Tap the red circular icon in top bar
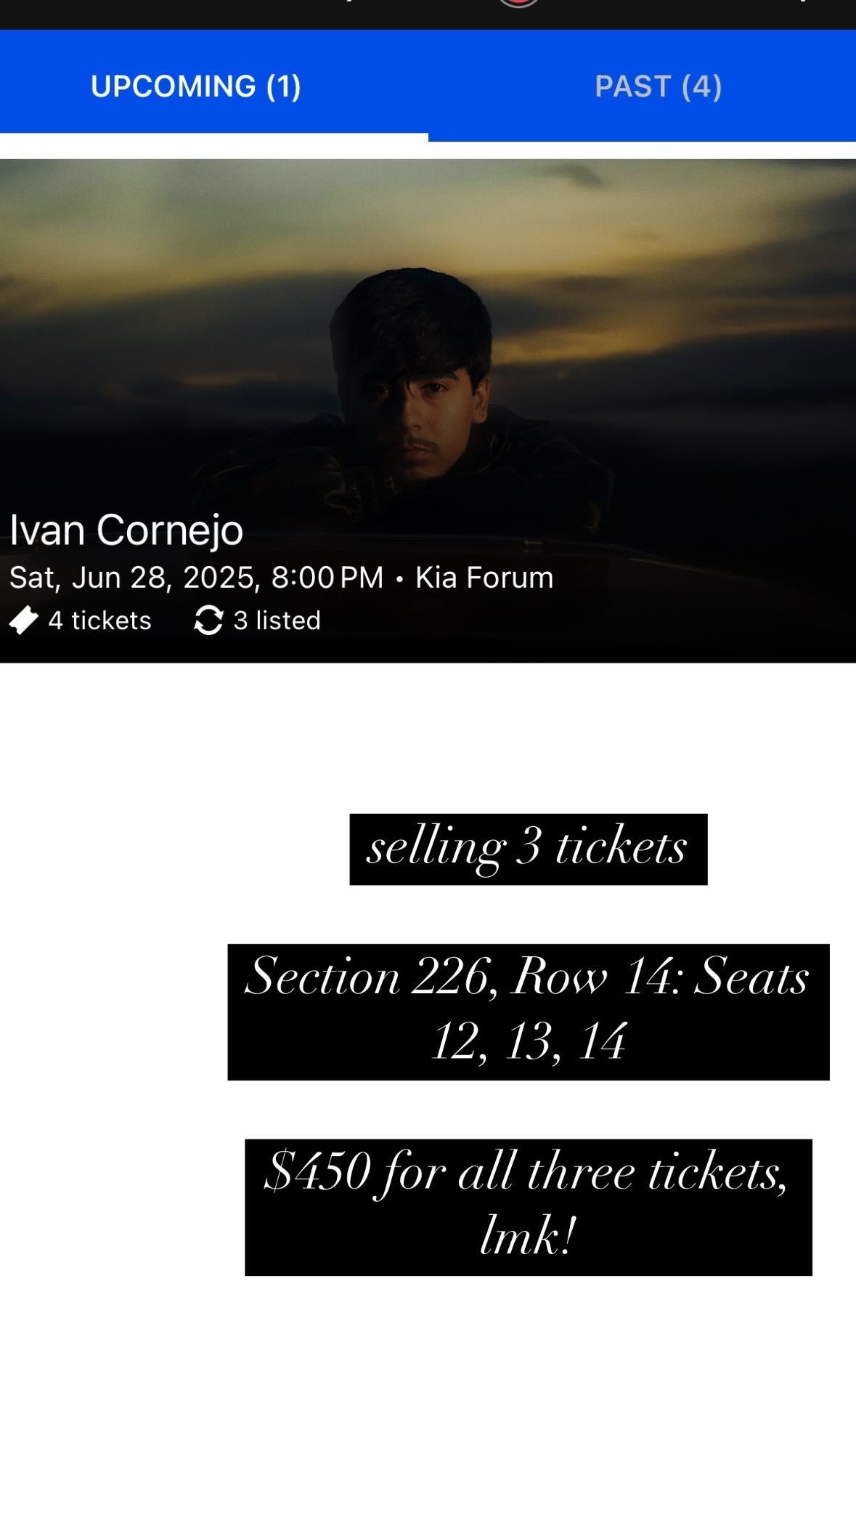Screen dimensions: 856x1523 click(x=518, y=3)
